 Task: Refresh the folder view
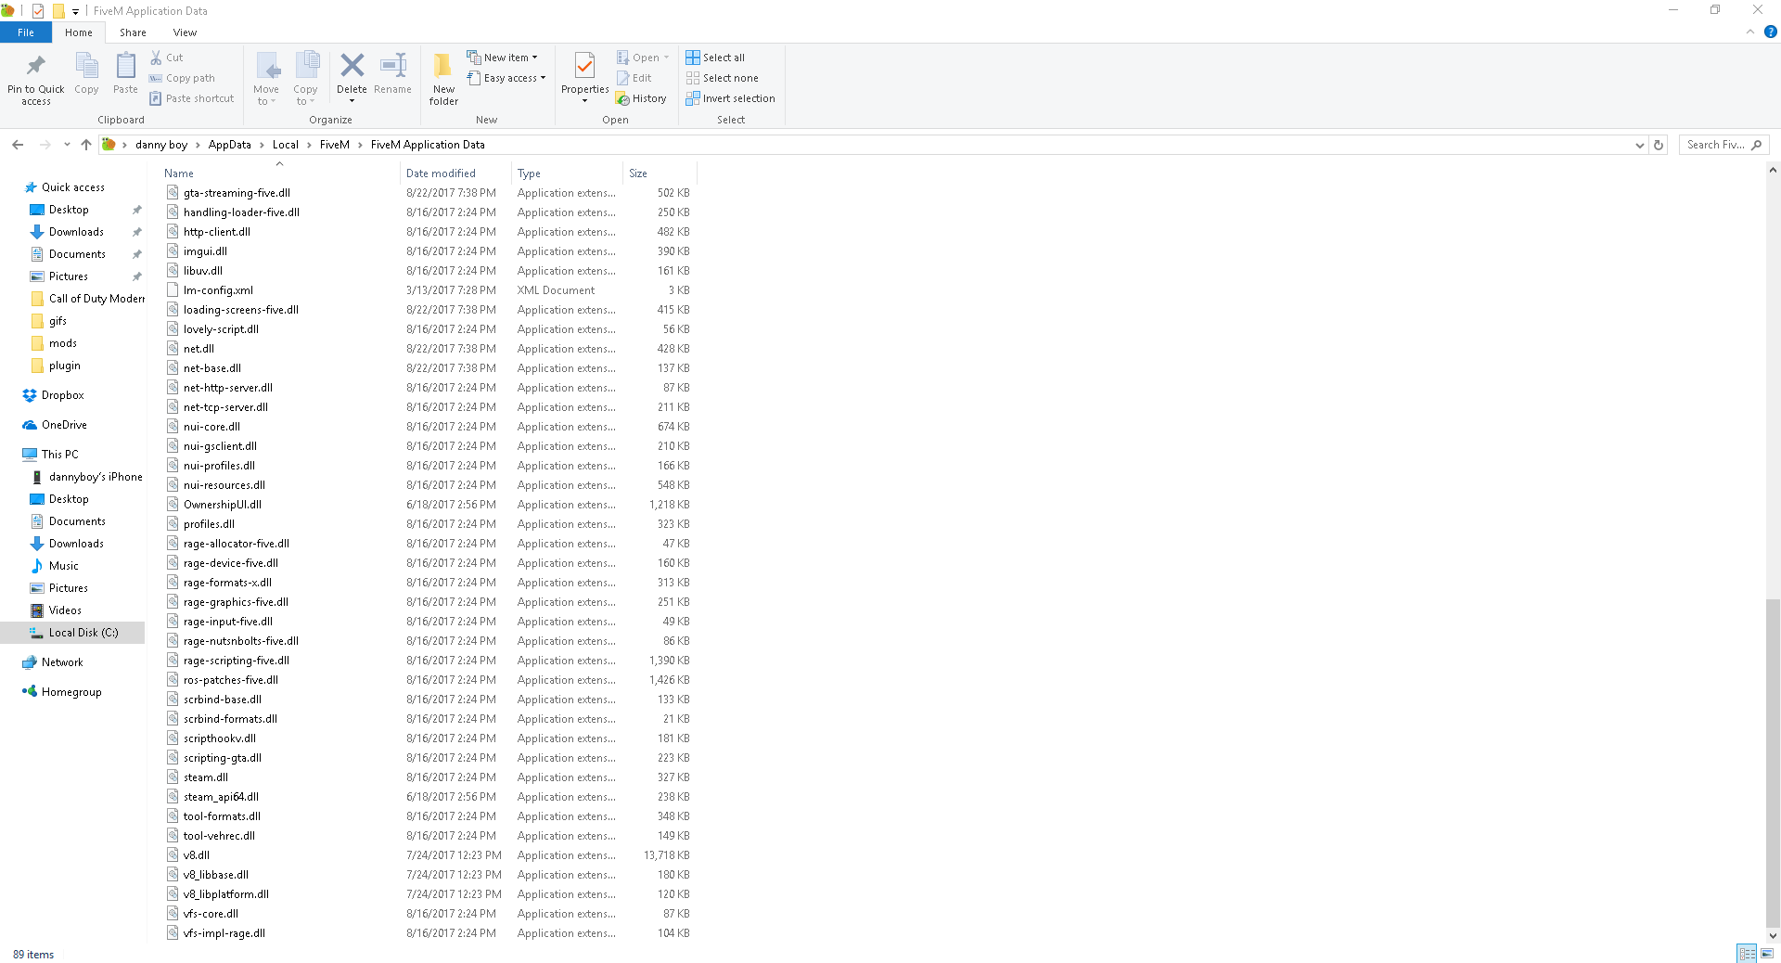tap(1659, 145)
